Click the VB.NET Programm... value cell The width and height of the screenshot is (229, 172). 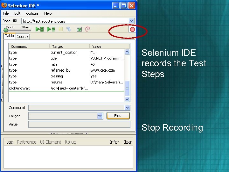click(107, 58)
